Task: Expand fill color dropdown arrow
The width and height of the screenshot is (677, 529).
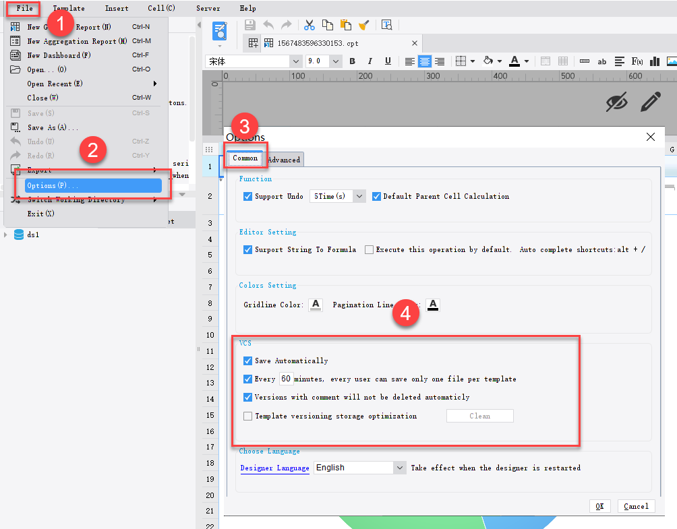Action: click(500, 61)
